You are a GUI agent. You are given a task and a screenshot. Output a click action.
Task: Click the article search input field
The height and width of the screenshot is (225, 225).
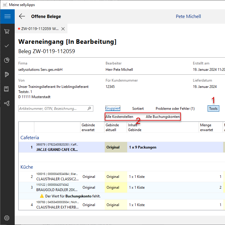(x=52, y=109)
